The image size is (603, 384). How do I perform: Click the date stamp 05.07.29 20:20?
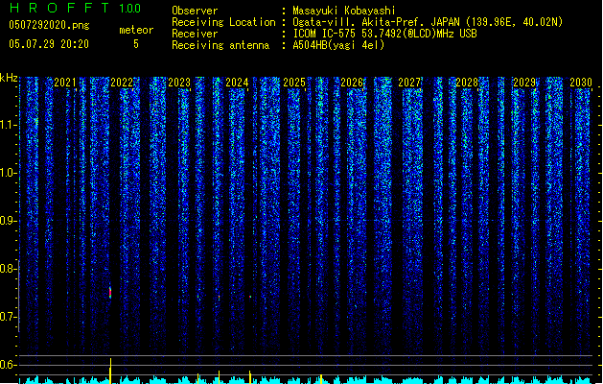(49, 44)
